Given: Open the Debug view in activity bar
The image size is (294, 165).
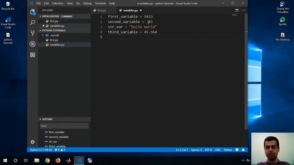Looking at the screenshot, I should pos(33,44).
